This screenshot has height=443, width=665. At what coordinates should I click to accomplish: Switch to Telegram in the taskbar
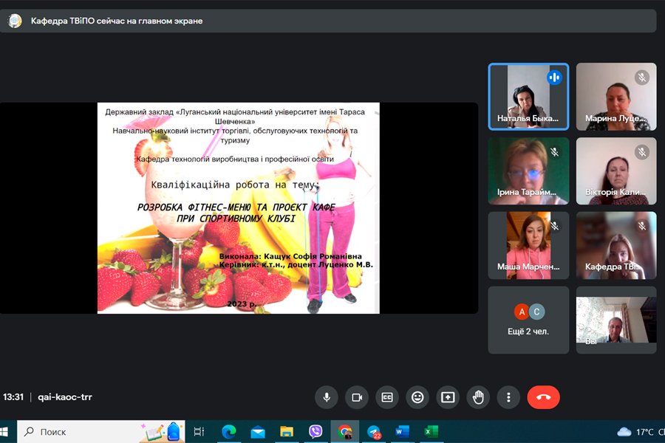click(x=374, y=431)
